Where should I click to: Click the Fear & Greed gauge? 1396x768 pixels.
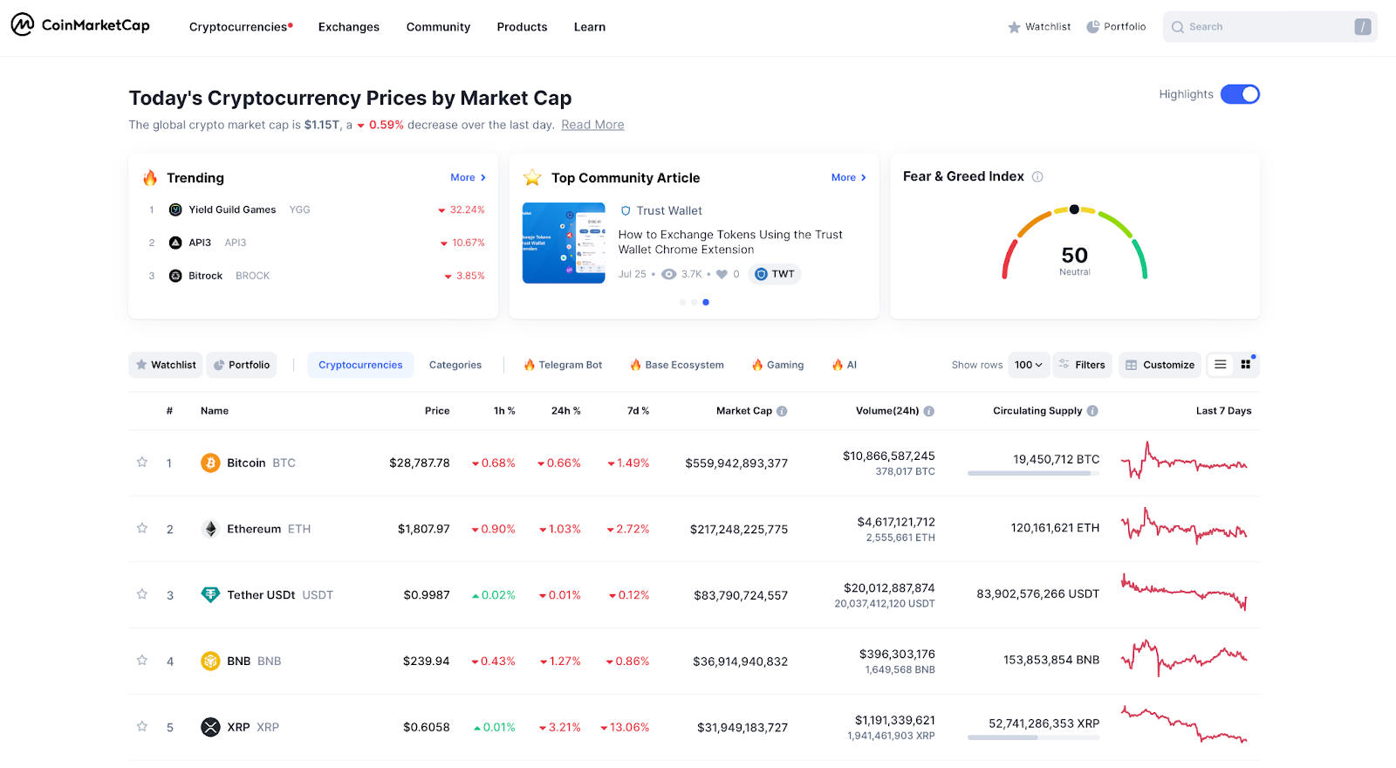1075,243
